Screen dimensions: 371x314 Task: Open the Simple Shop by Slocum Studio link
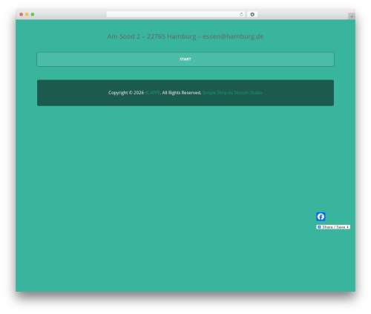point(232,93)
